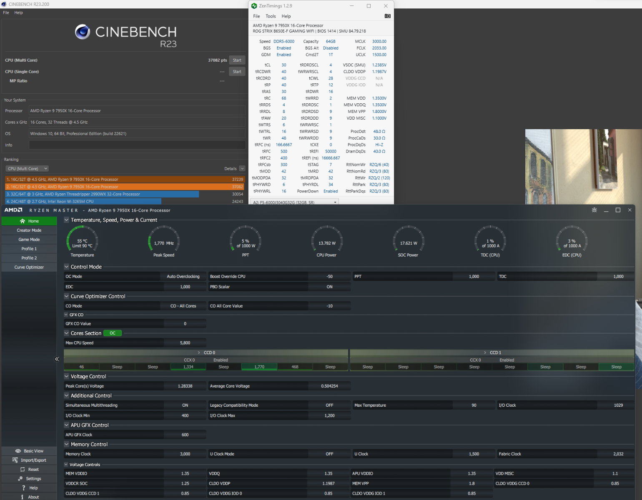Select Creator Mode in sidebar

click(29, 230)
